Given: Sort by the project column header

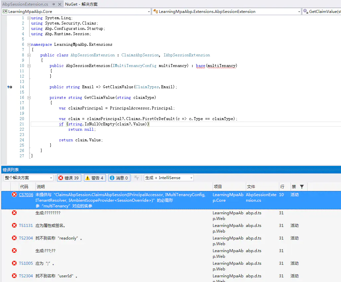Looking at the screenshot, I should pyautogui.click(x=218, y=187).
